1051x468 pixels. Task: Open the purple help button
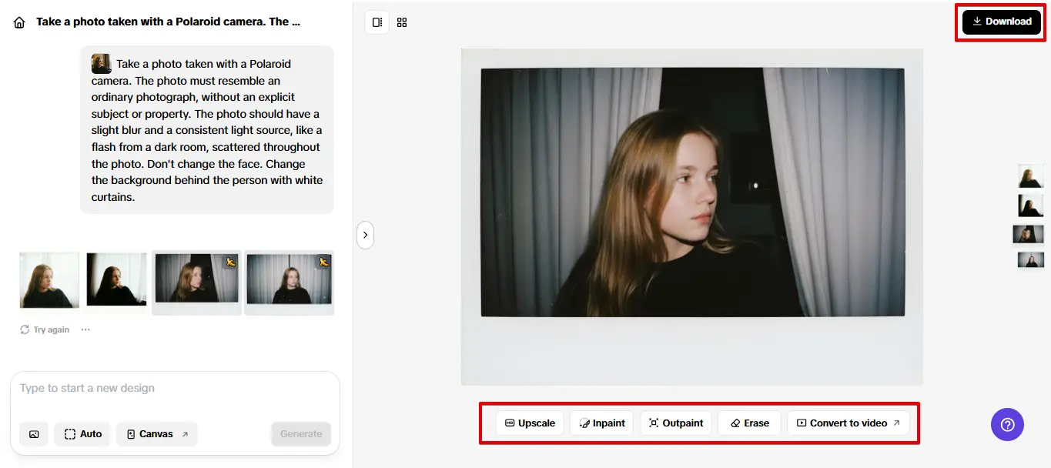pyautogui.click(x=1007, y=424)
